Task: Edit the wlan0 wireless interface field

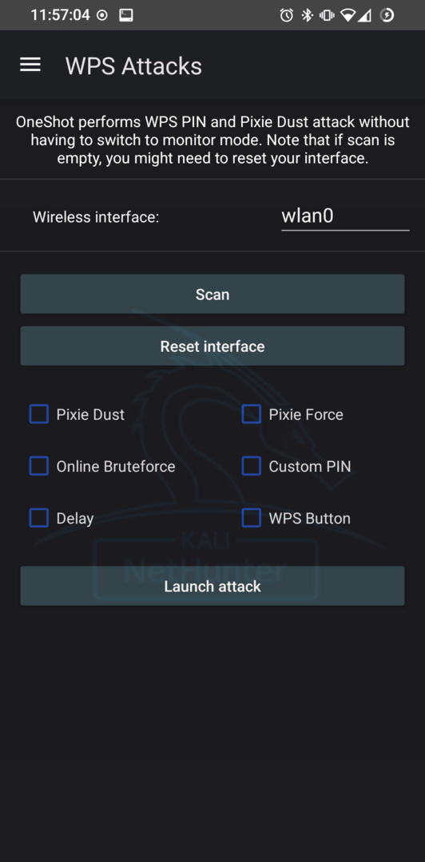Action: [345, 216]
